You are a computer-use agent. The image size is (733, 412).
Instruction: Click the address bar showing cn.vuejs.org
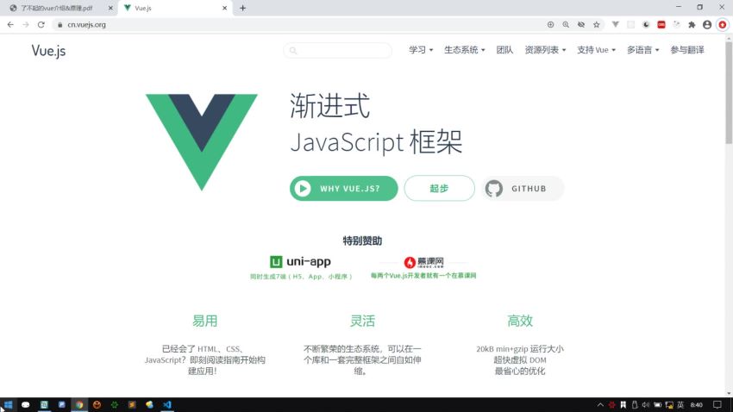pos(299,25)
